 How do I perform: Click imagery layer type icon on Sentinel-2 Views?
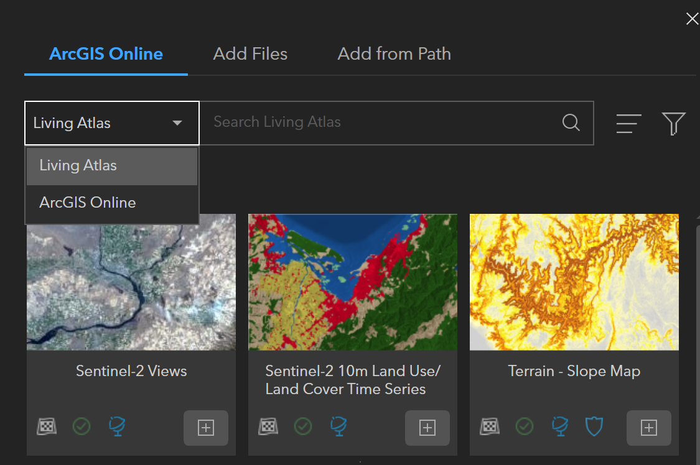coord(47,426)
